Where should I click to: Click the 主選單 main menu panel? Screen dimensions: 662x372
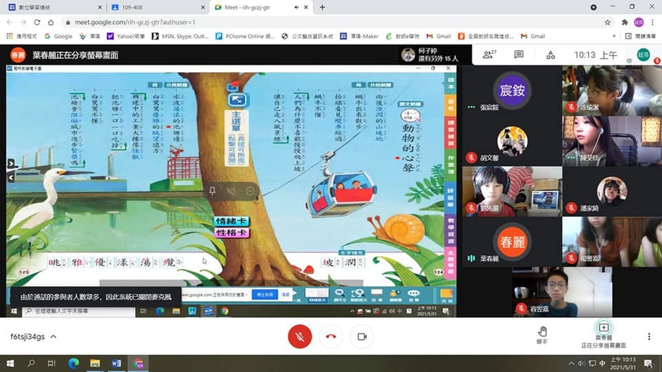click(x=237, y=138)
